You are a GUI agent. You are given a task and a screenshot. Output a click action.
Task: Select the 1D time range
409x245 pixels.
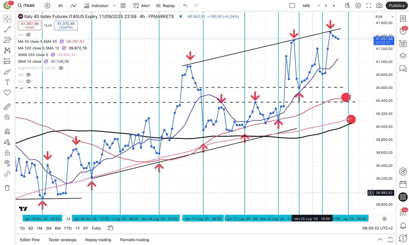[x=22, y=228]
